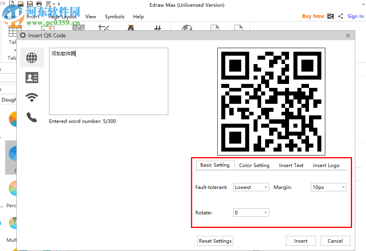This screenshot has width=366, height=251.
Task: Click Buy Now in the top bar
Action: (x=313, y=16)
